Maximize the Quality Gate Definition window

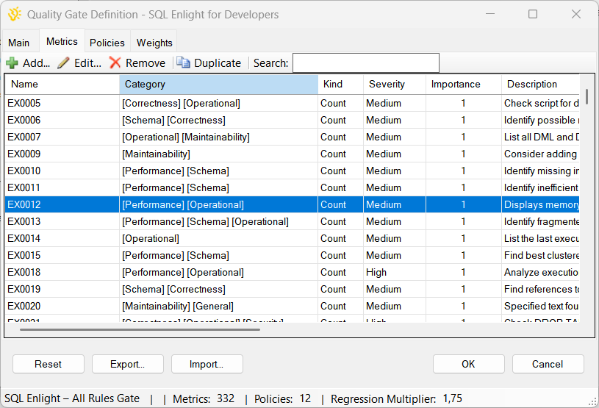pyautogui.click(x=533, y=14)
